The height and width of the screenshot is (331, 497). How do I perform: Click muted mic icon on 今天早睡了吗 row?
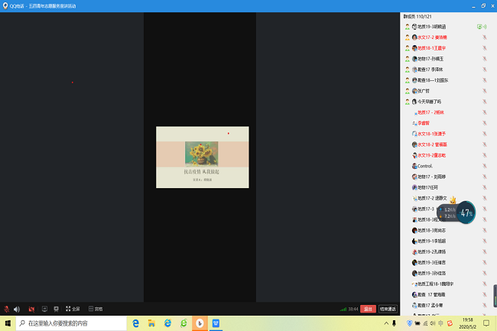click(484, 102)
